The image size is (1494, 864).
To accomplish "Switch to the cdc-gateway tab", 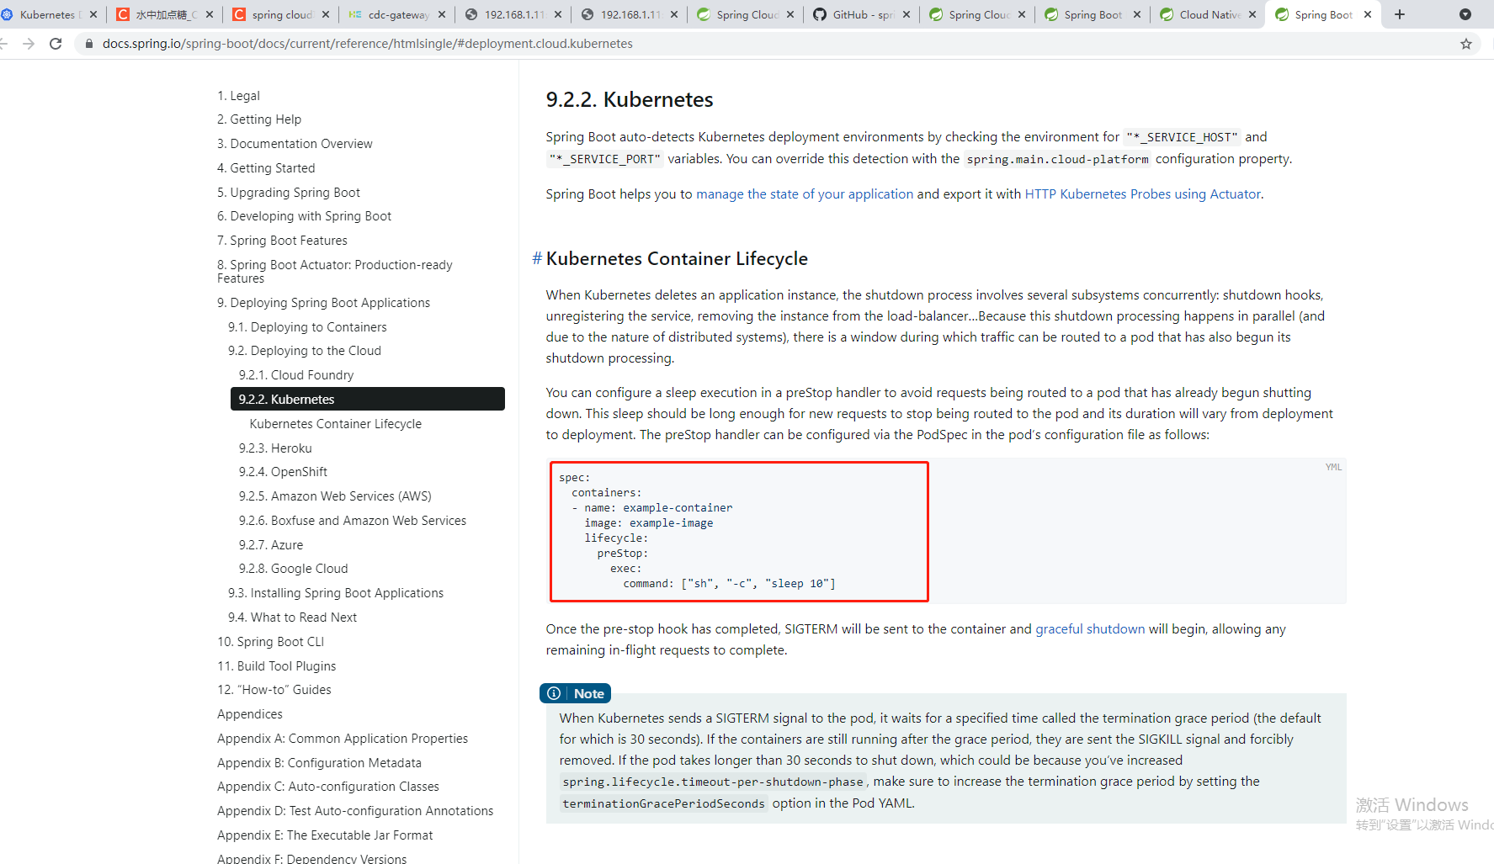I will (397, 14).
